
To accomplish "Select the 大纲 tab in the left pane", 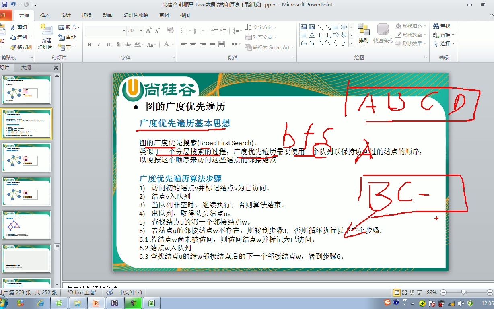I will tap(25, 67).
